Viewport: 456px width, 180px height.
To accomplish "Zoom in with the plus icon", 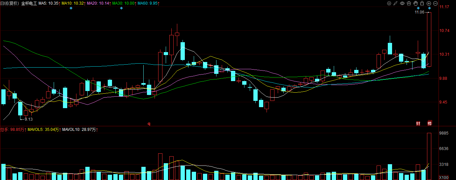I will click(429, 3).
